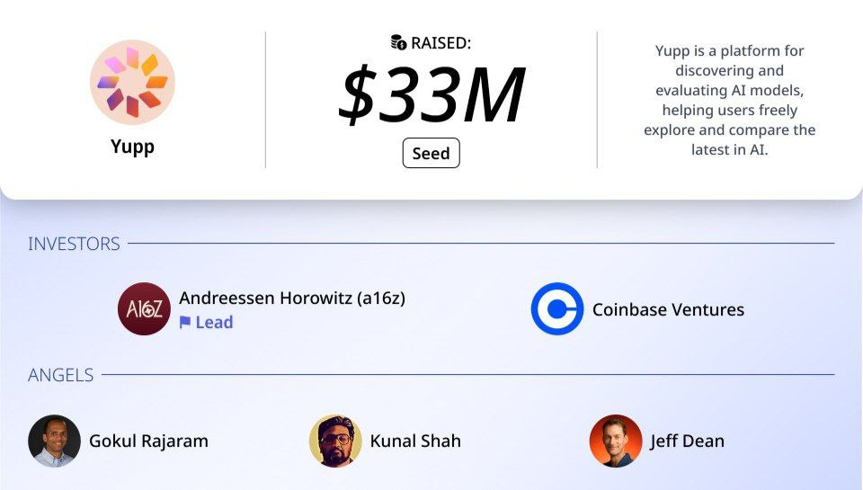Click the Yupp company name
The image size is (863, 490).
coord(132,146)
